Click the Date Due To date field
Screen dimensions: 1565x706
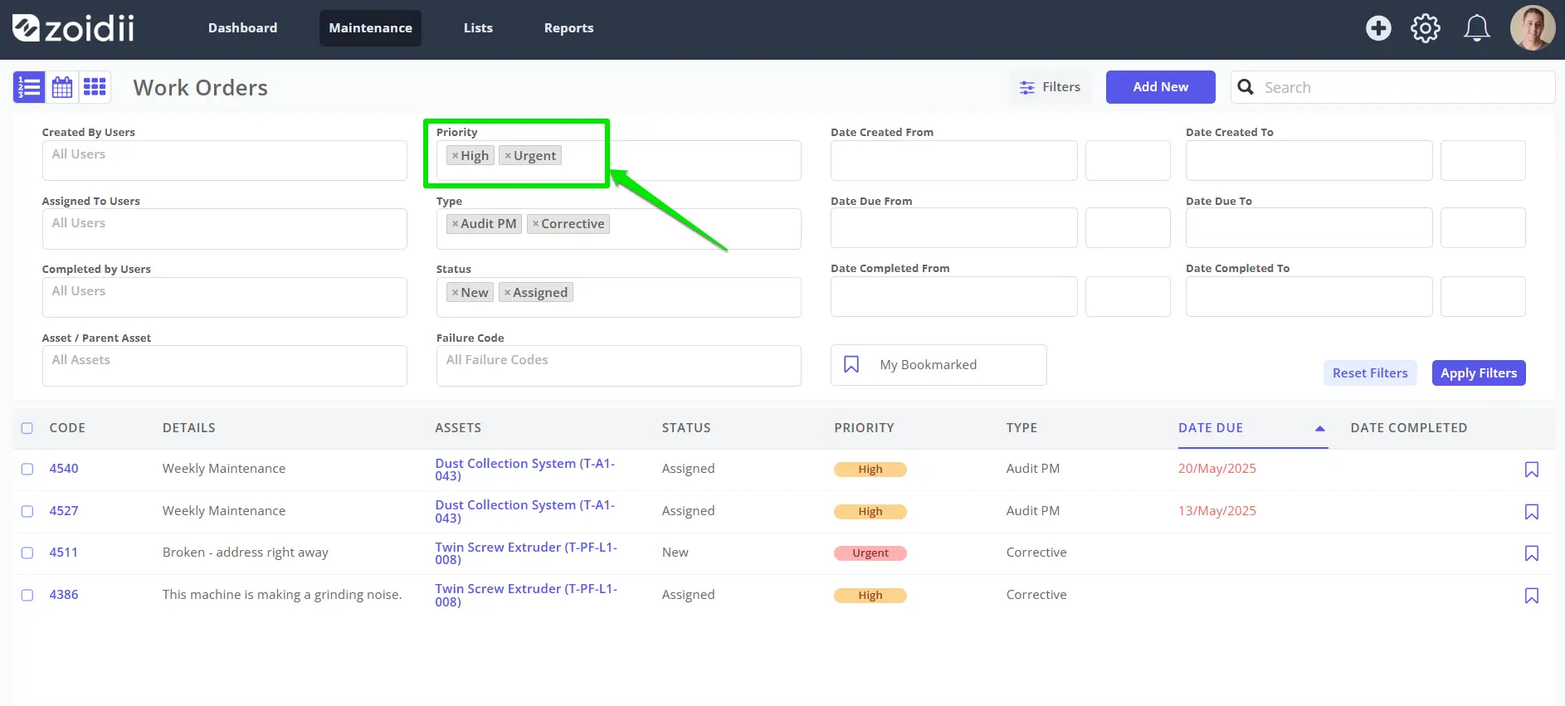1309,228
